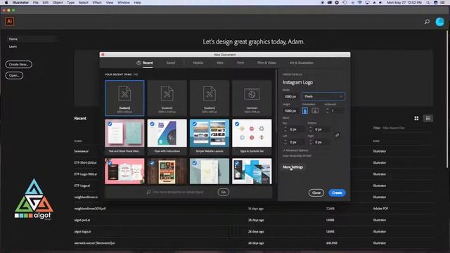Select Home in the left sidebar
The width and height of the screenshot is (450, 253).
[32, 39]
